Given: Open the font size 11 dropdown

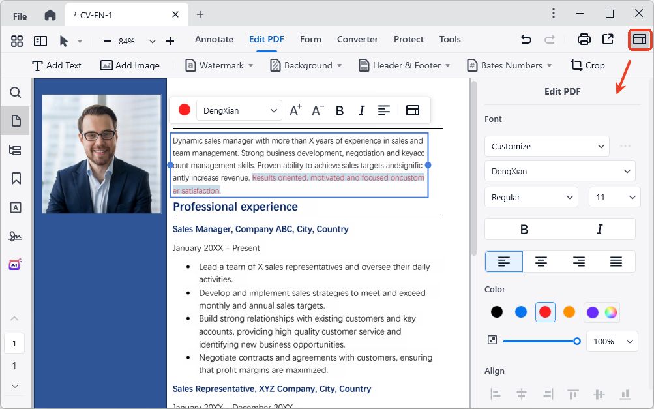Looking at the screenshot, I should [x=614, y=197].
